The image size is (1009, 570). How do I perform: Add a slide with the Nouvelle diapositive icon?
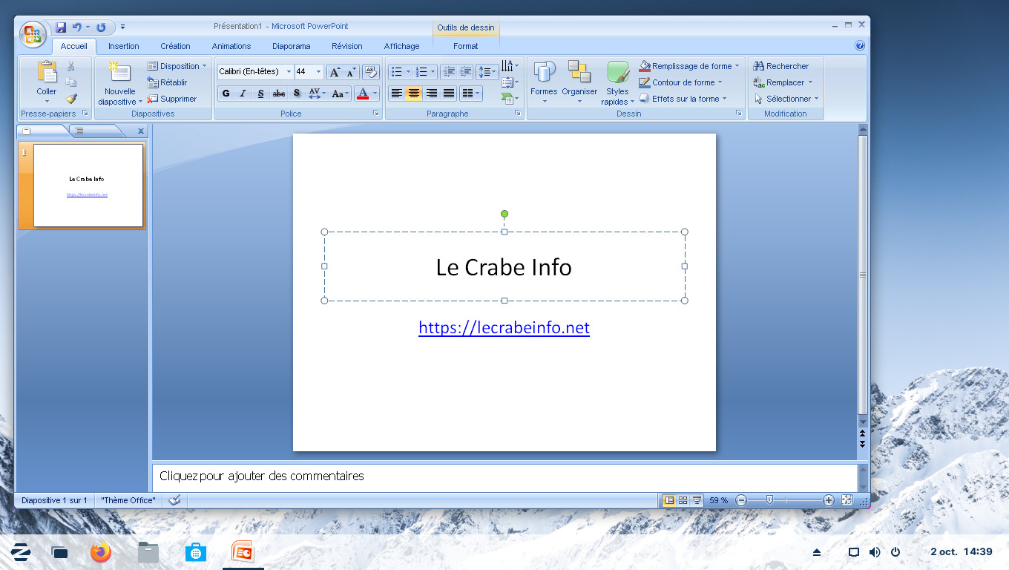119,73
